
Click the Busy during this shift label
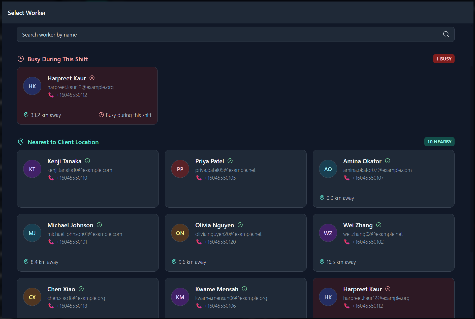(128, 115)
